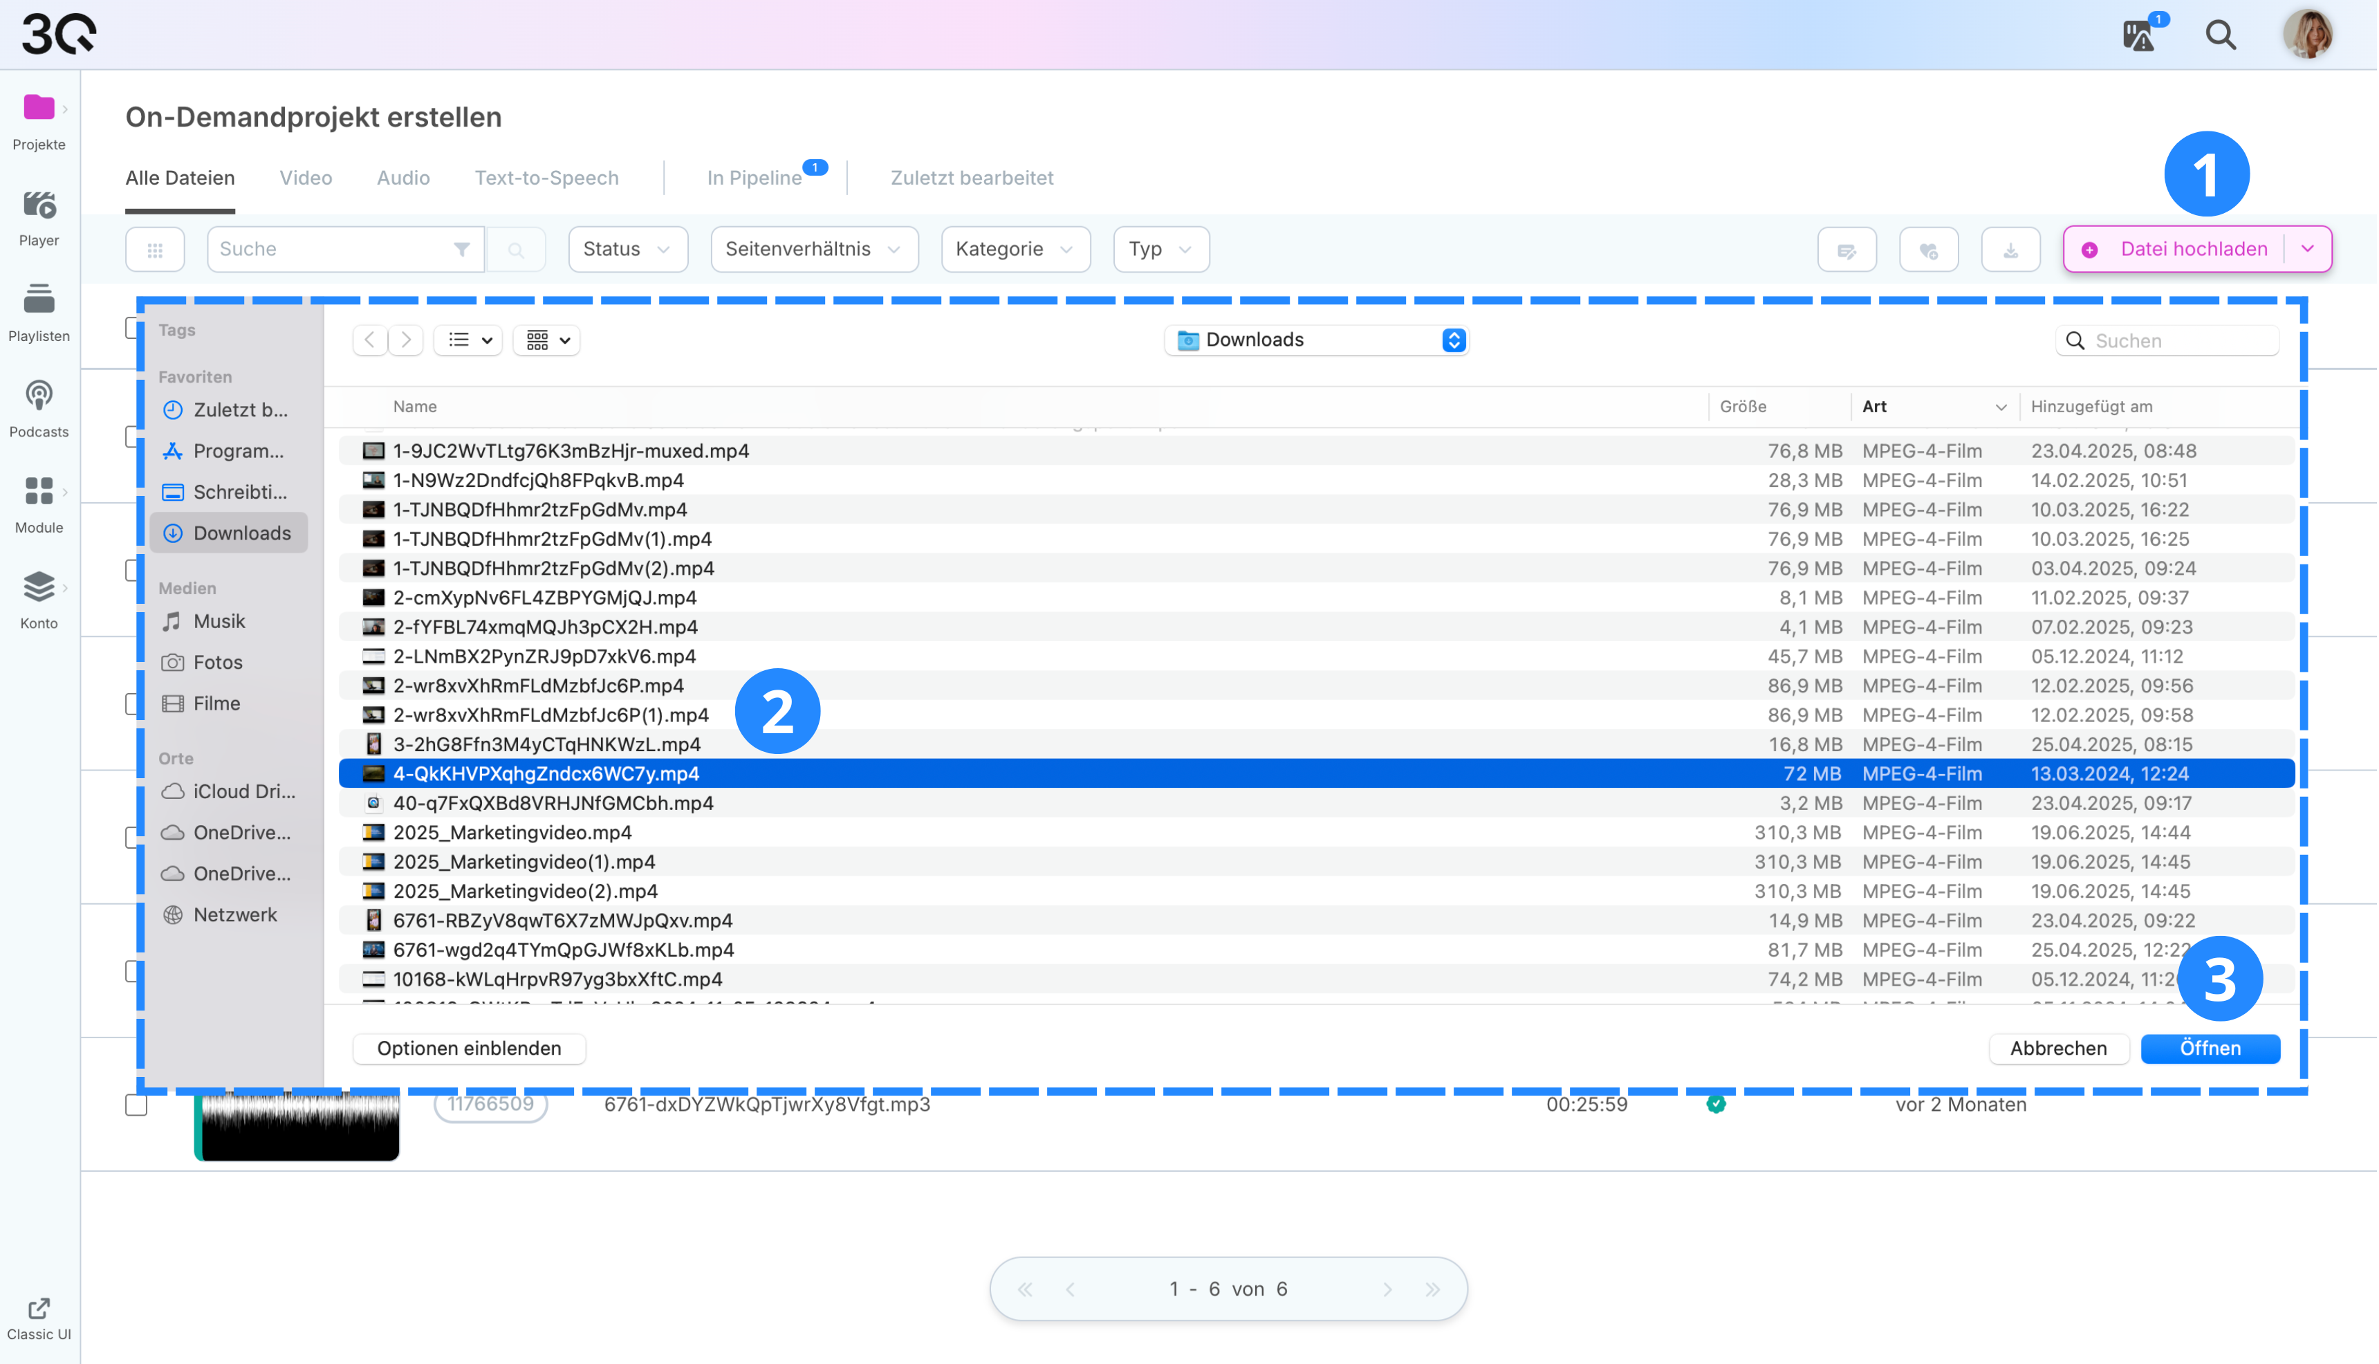Click the magnifier search icon in header
The image size is (2379, 1364).
coord(2221,35)
